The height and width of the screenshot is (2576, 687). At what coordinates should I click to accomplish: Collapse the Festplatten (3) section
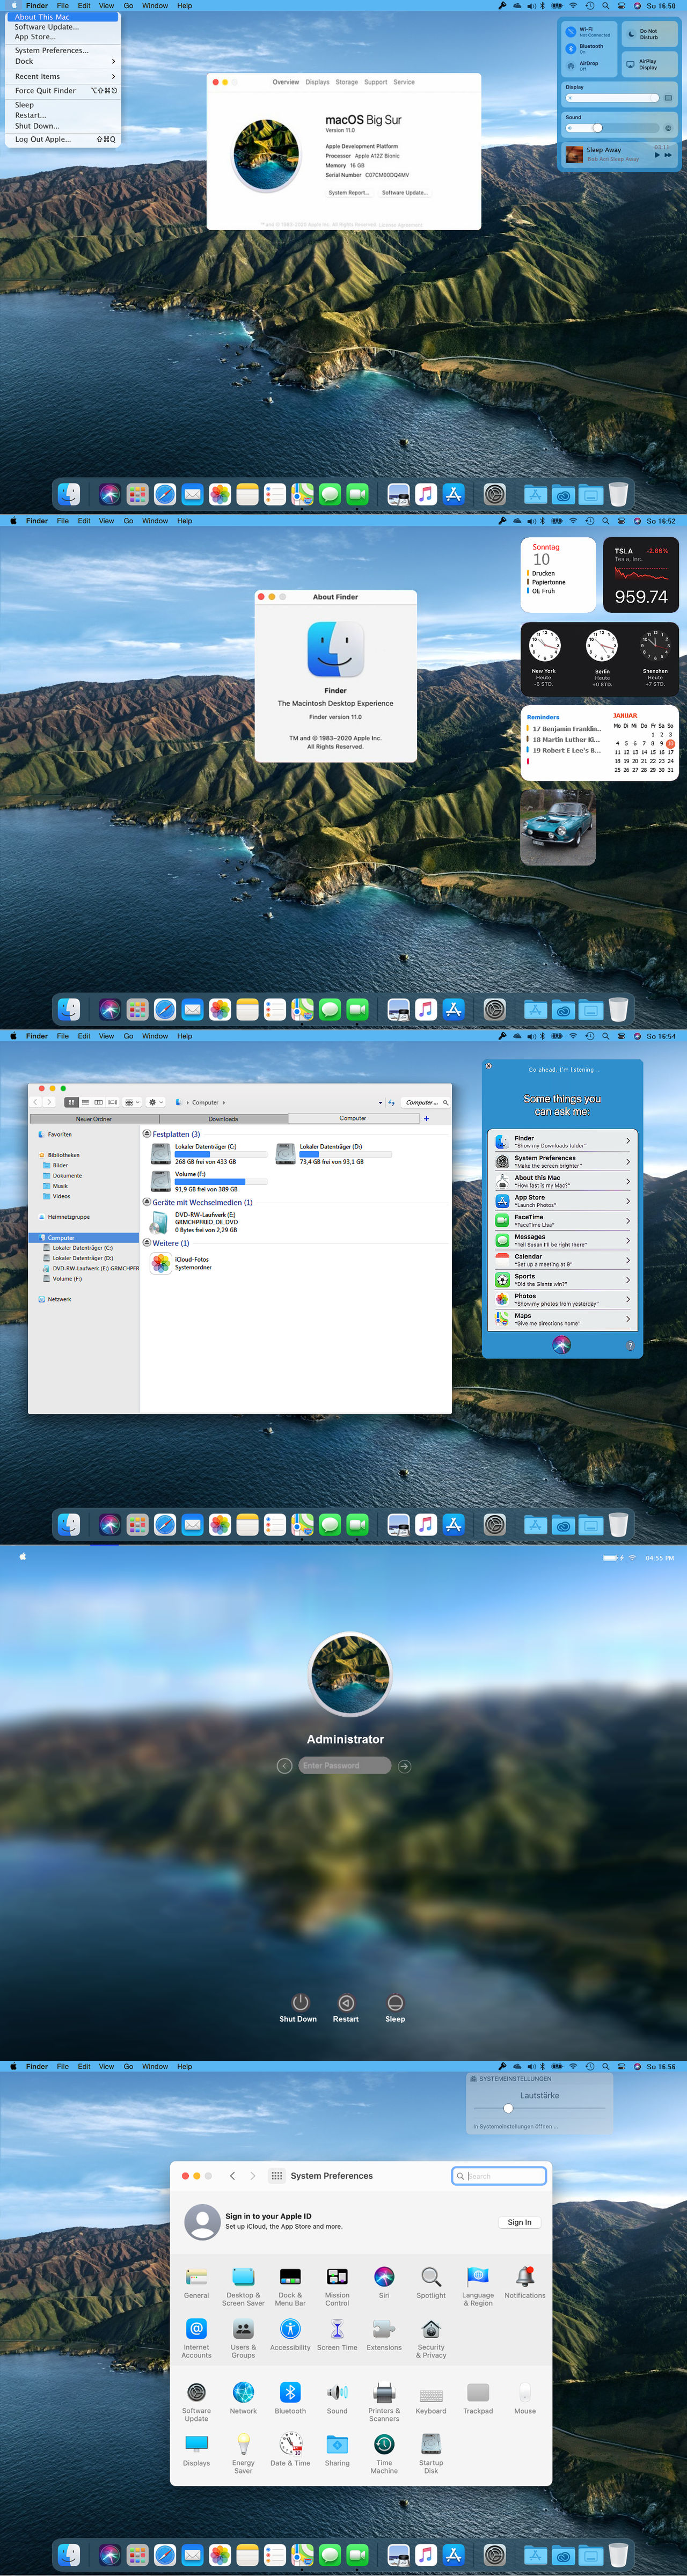point(147,1134)
